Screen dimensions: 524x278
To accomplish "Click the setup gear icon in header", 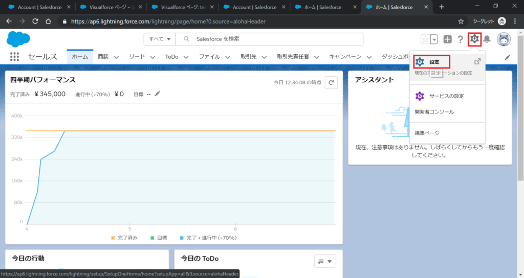I will pyautogui.click(x=475, y=39).
